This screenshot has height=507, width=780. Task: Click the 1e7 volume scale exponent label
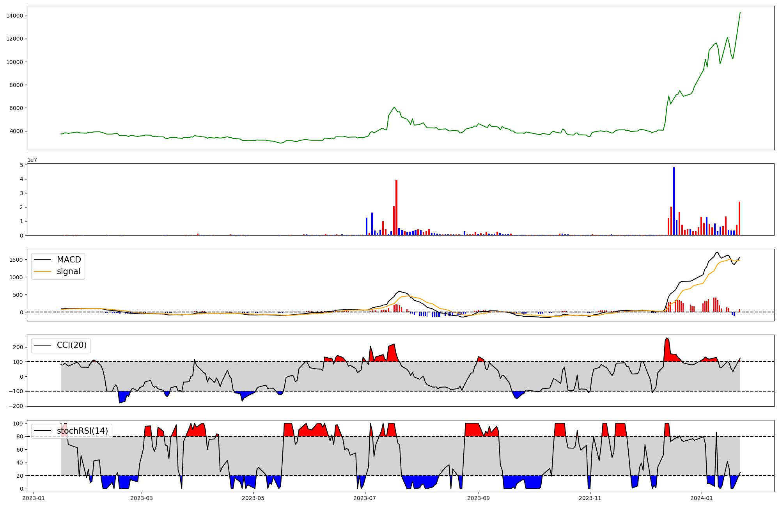click(x=32, y=160)
